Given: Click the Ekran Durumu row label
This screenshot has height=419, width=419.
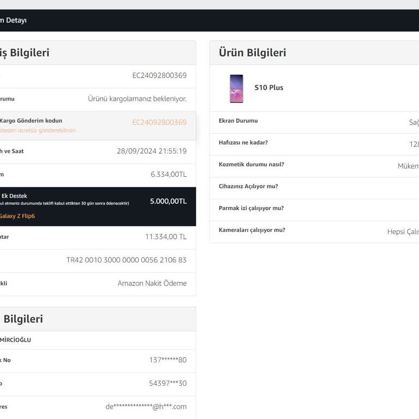Looking at the screenshot, I should pyautogui.click(x=238, y=121).
